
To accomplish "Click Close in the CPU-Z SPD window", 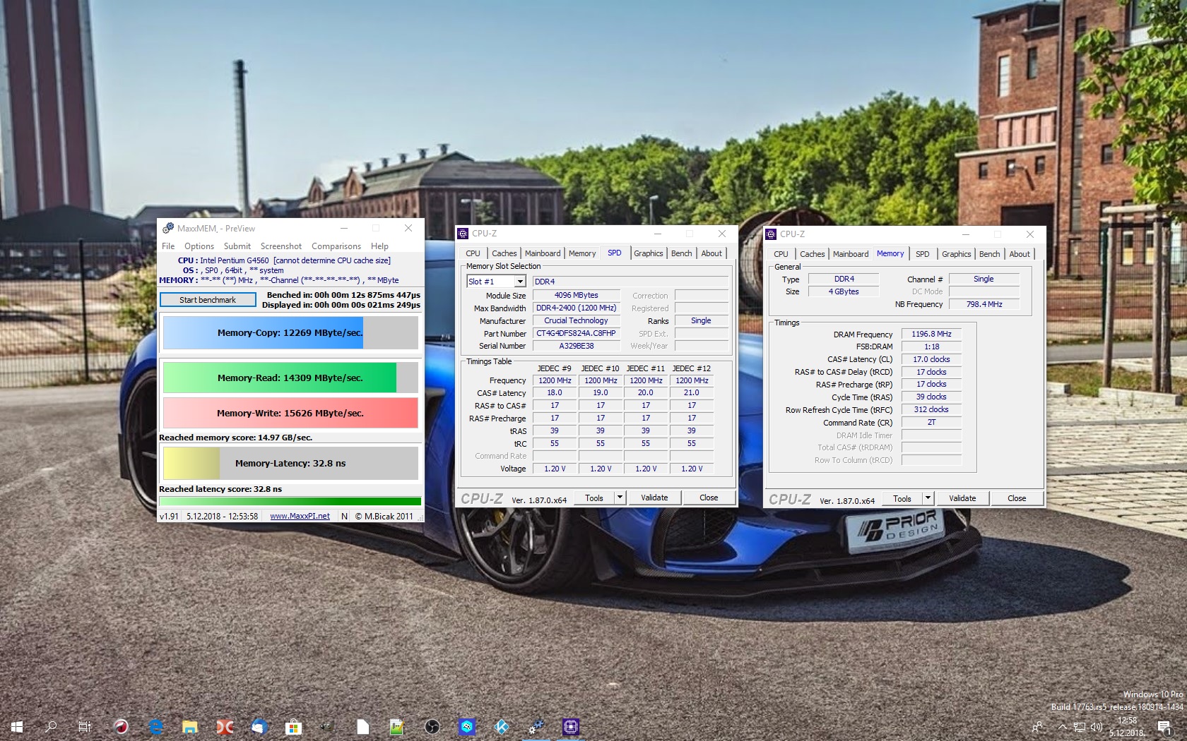I will coord(709,498).
